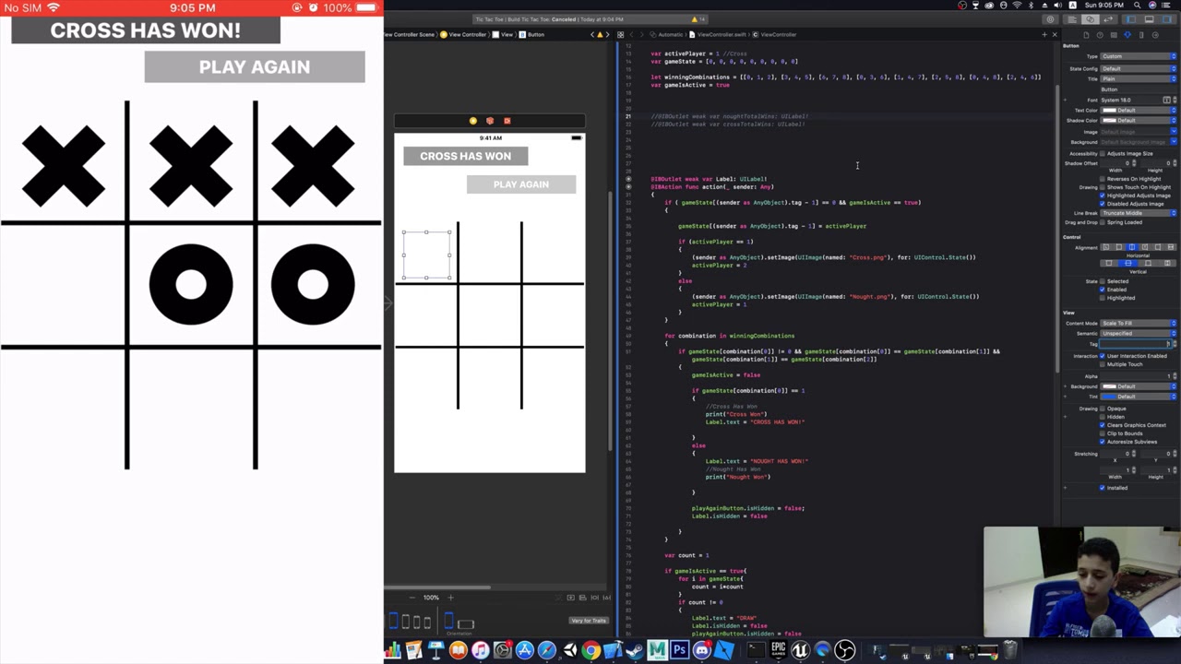Switch to the version editor in Xcode toolbar
The image size is (1181, 664).
(1108, 19)
